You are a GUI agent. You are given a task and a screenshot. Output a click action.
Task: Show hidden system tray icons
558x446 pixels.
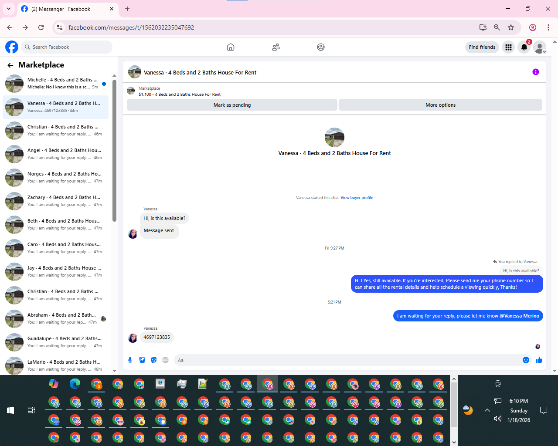pyautogui.click(x=487, y=410)
